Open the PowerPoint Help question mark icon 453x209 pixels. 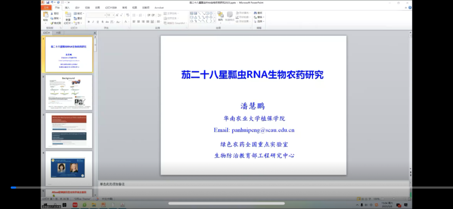[x=409, y=8]
